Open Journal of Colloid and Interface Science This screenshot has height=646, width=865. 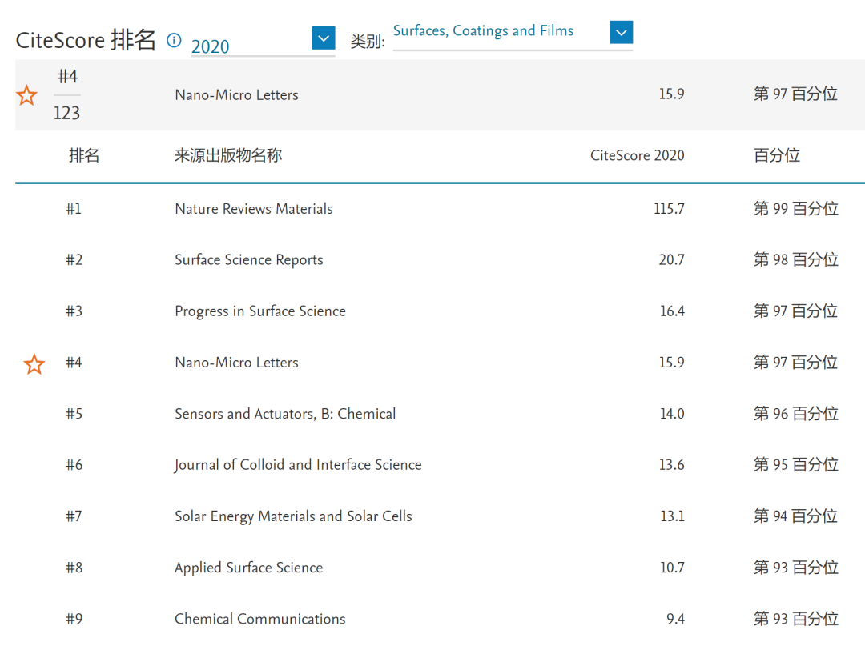tap(298, 464)
